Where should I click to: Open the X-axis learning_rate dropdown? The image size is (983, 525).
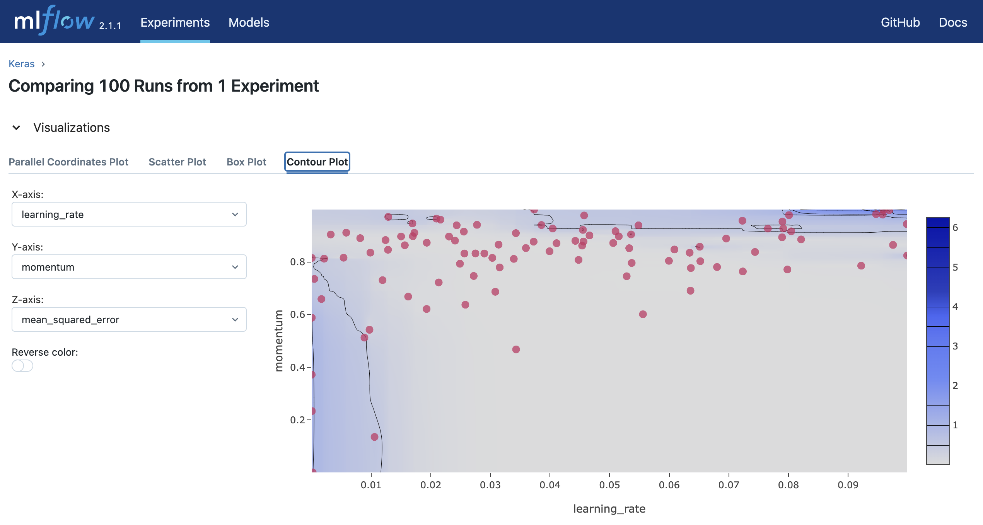(129, 214)
